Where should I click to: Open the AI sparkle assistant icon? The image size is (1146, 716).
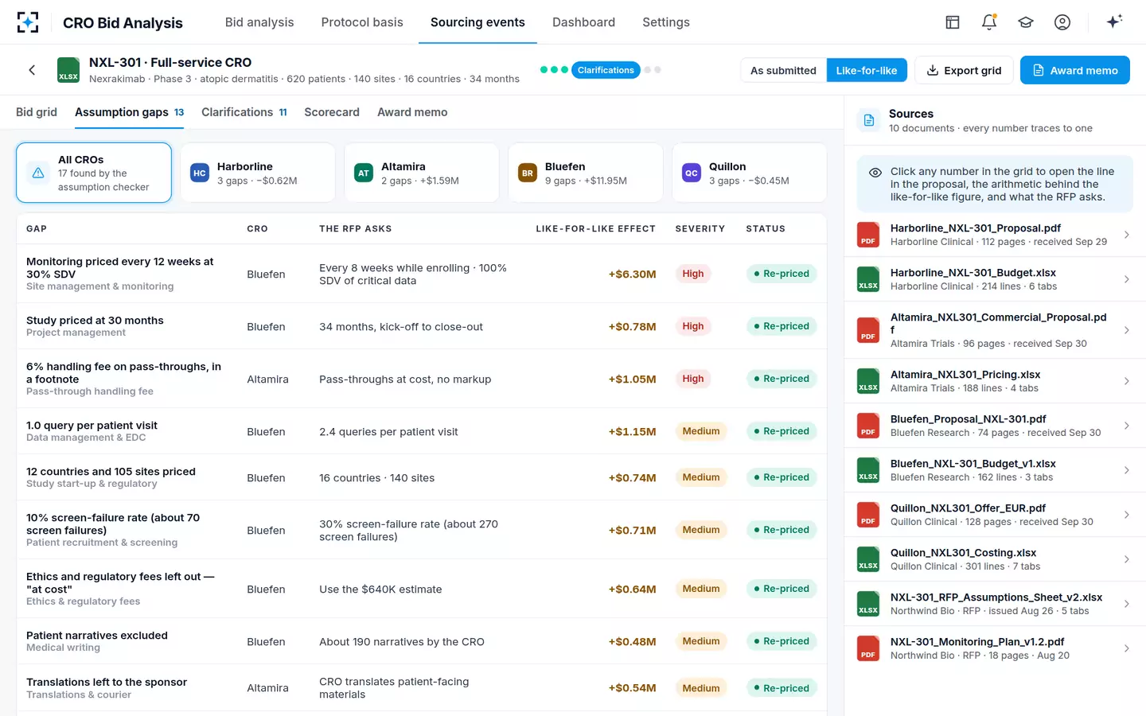1114,21
